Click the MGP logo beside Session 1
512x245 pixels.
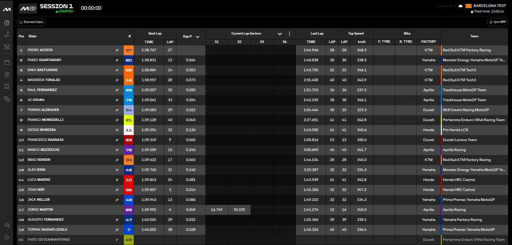point(28,8)
